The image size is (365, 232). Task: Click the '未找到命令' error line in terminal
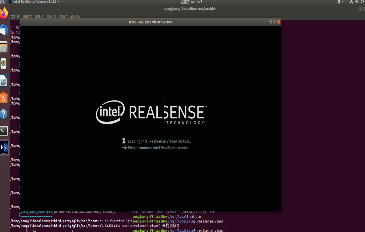coord(156,226)
